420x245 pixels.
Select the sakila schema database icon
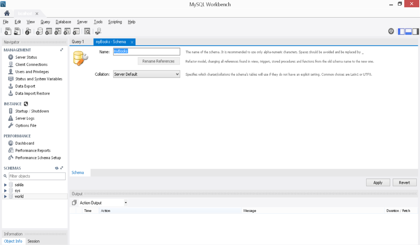[11, 185]
